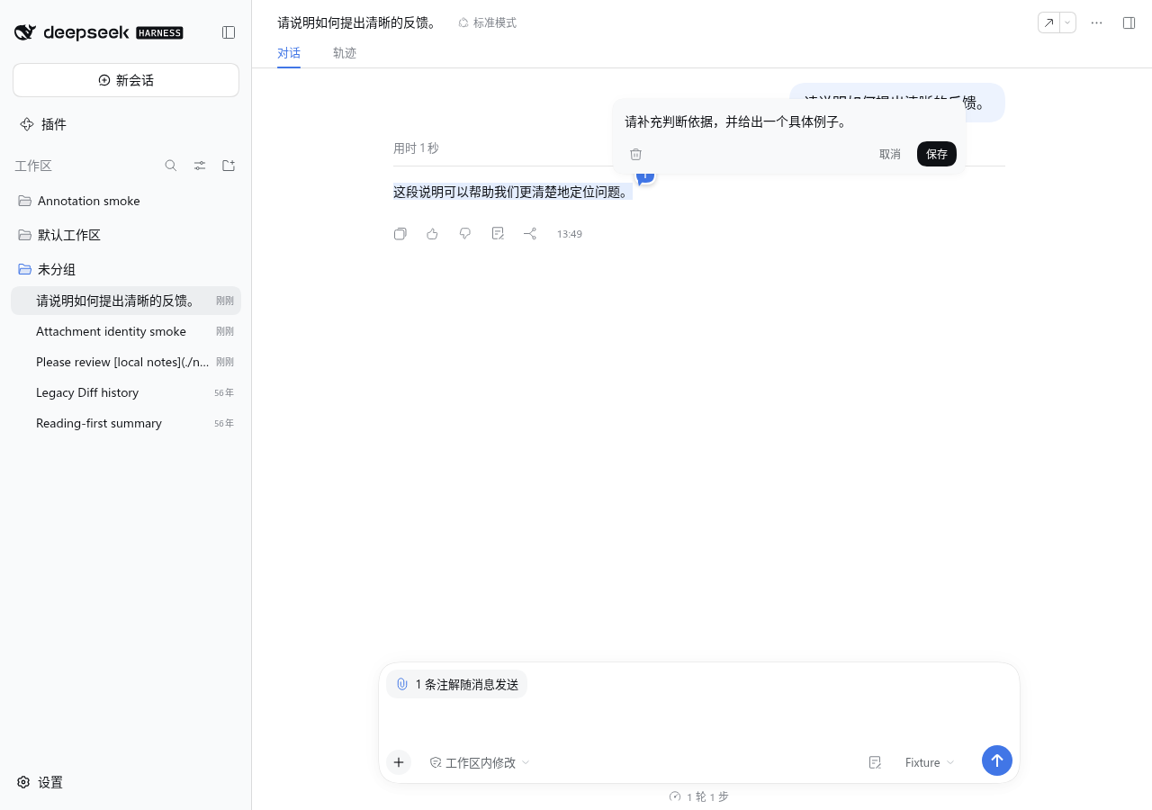The image size is (1152, 810).
Task: Search the workspace list
Action: (x=171, y=166)
